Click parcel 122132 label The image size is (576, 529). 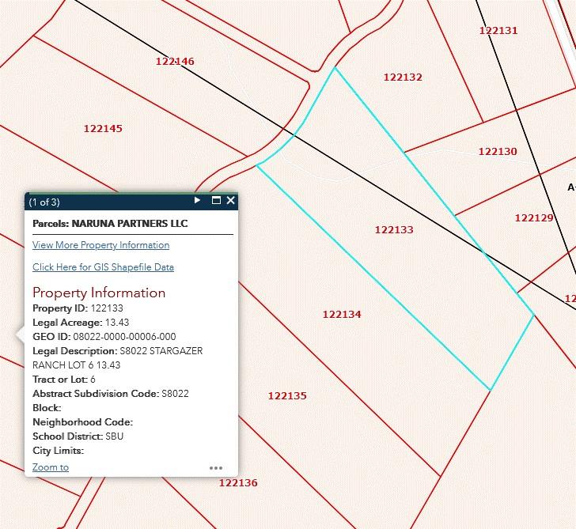pyautogui.click(x=403, y=77)
